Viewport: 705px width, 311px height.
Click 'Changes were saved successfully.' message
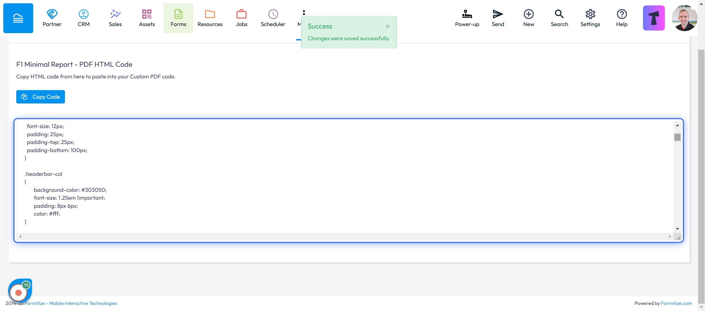348,38
